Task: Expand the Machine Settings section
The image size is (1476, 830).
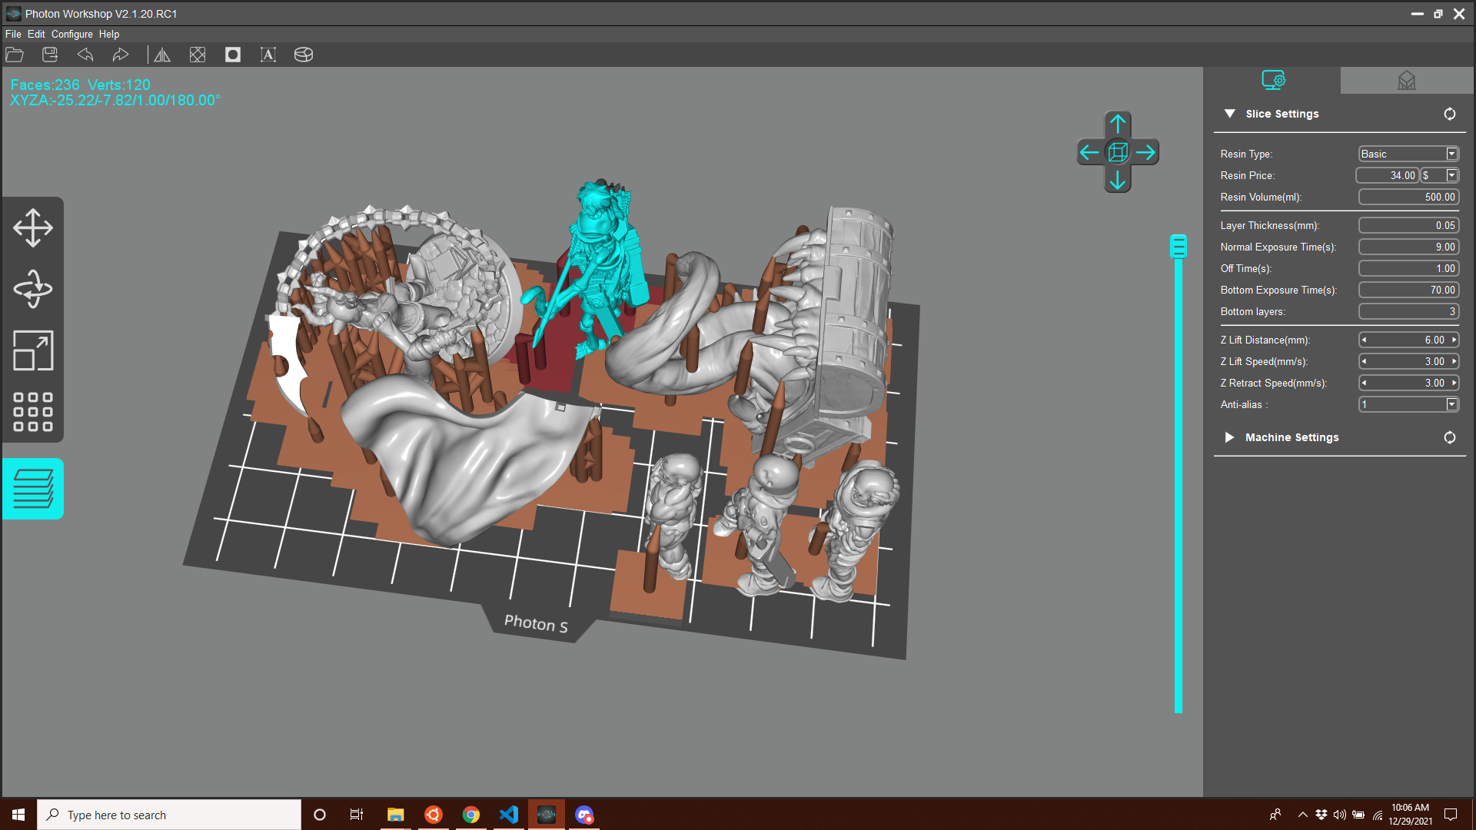Action: click(1229, 437)
